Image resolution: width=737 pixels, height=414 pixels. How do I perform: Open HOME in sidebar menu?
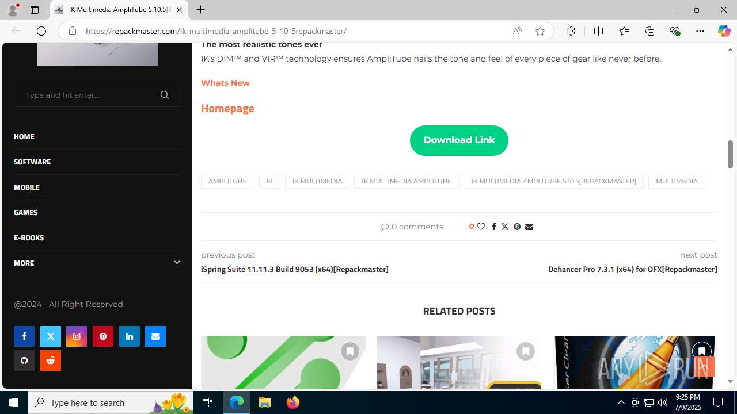coord(24,136)
